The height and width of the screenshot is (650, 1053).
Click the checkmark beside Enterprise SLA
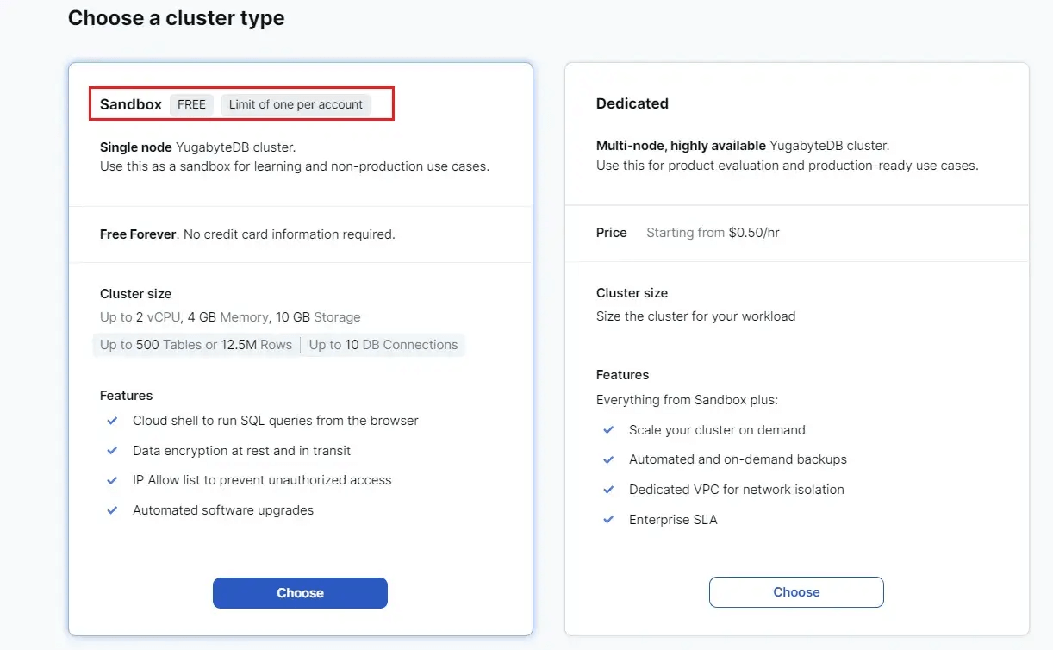[608, 519]
